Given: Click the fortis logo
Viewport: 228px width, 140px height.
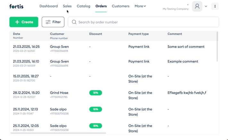Looking at the screenshot, I should point(16,6).
